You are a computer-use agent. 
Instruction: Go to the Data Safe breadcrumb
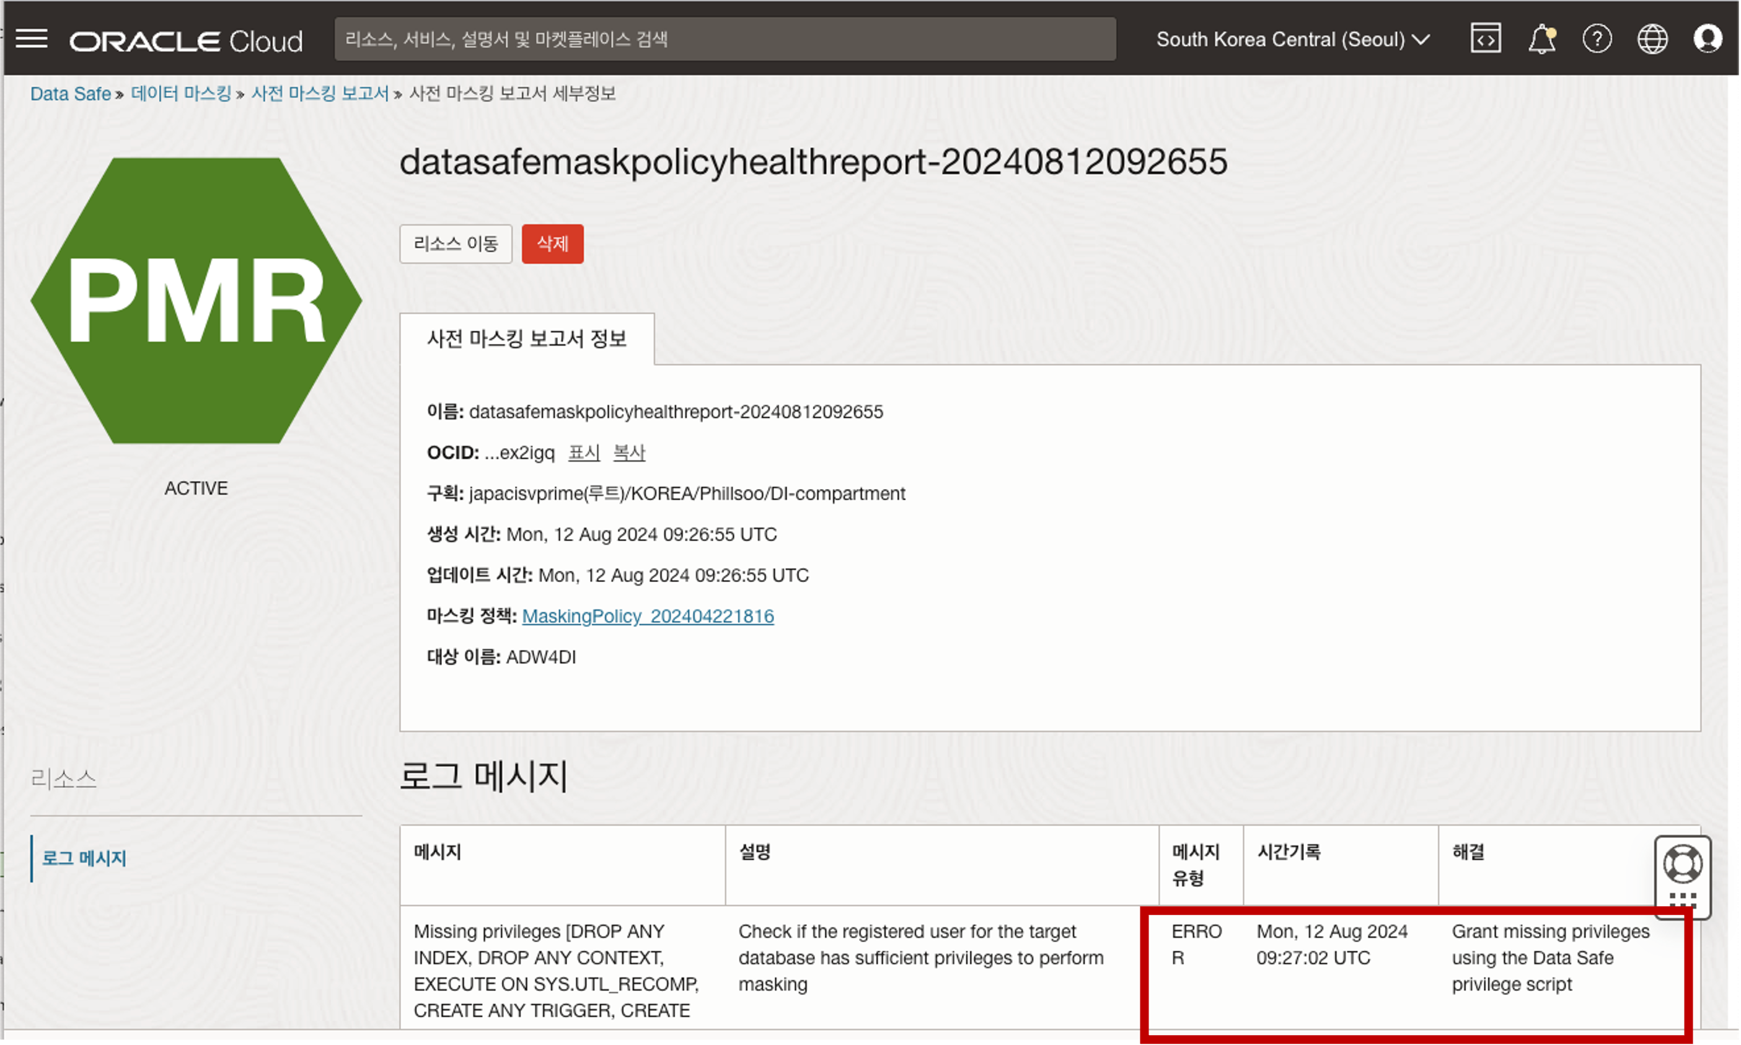(x=71, y=94)
